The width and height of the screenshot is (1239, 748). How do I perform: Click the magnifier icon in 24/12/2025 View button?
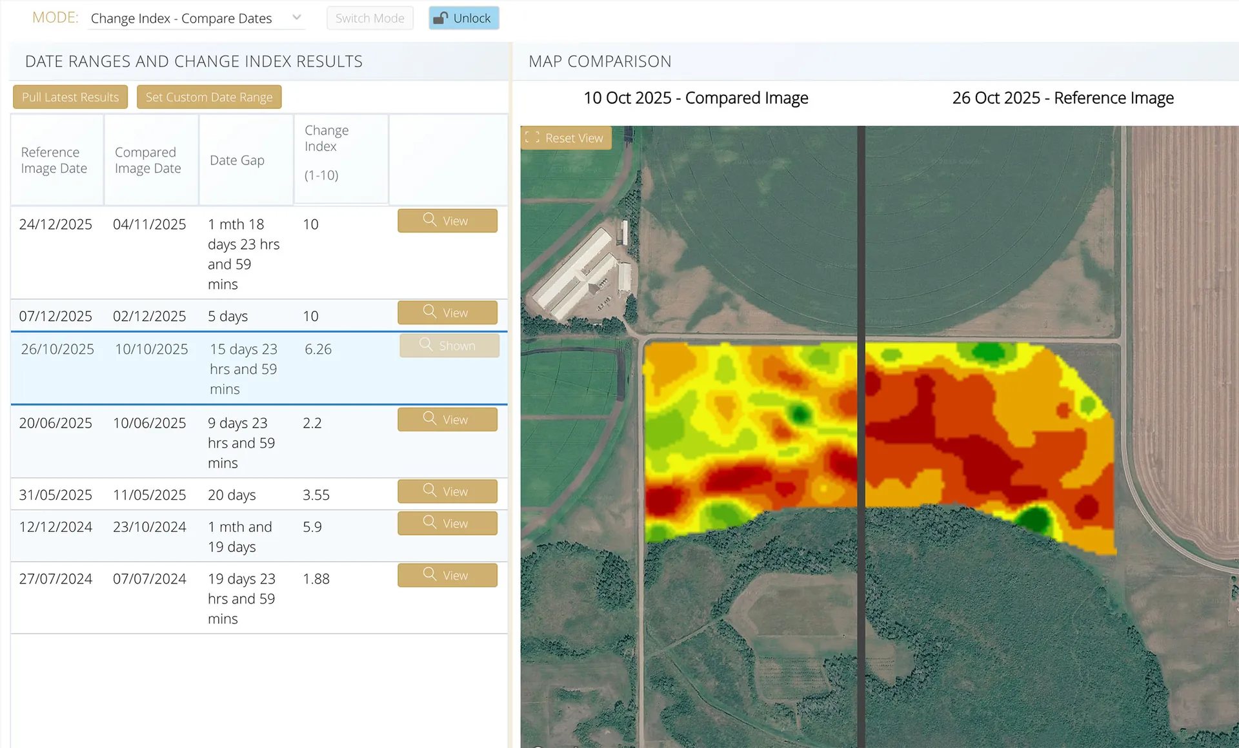pyautogui.click(x=430, y=219)
